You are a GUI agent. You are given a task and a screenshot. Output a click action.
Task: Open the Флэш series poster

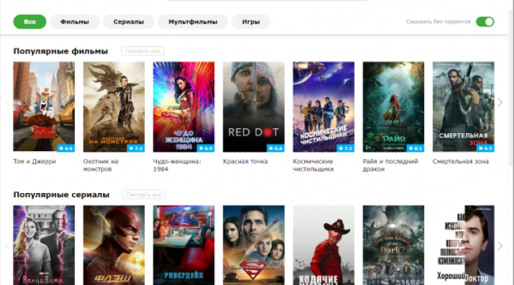(114, 245)
